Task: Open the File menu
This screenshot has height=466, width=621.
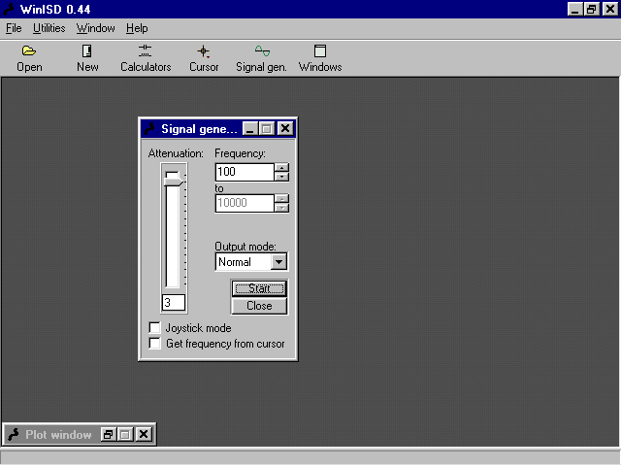Action: (14, 28)
